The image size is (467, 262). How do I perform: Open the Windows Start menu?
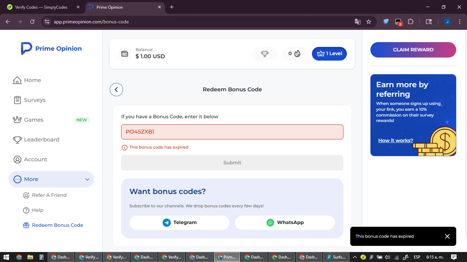(x=6, y=257)
